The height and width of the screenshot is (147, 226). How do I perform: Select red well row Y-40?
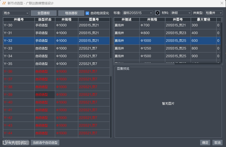56,102
